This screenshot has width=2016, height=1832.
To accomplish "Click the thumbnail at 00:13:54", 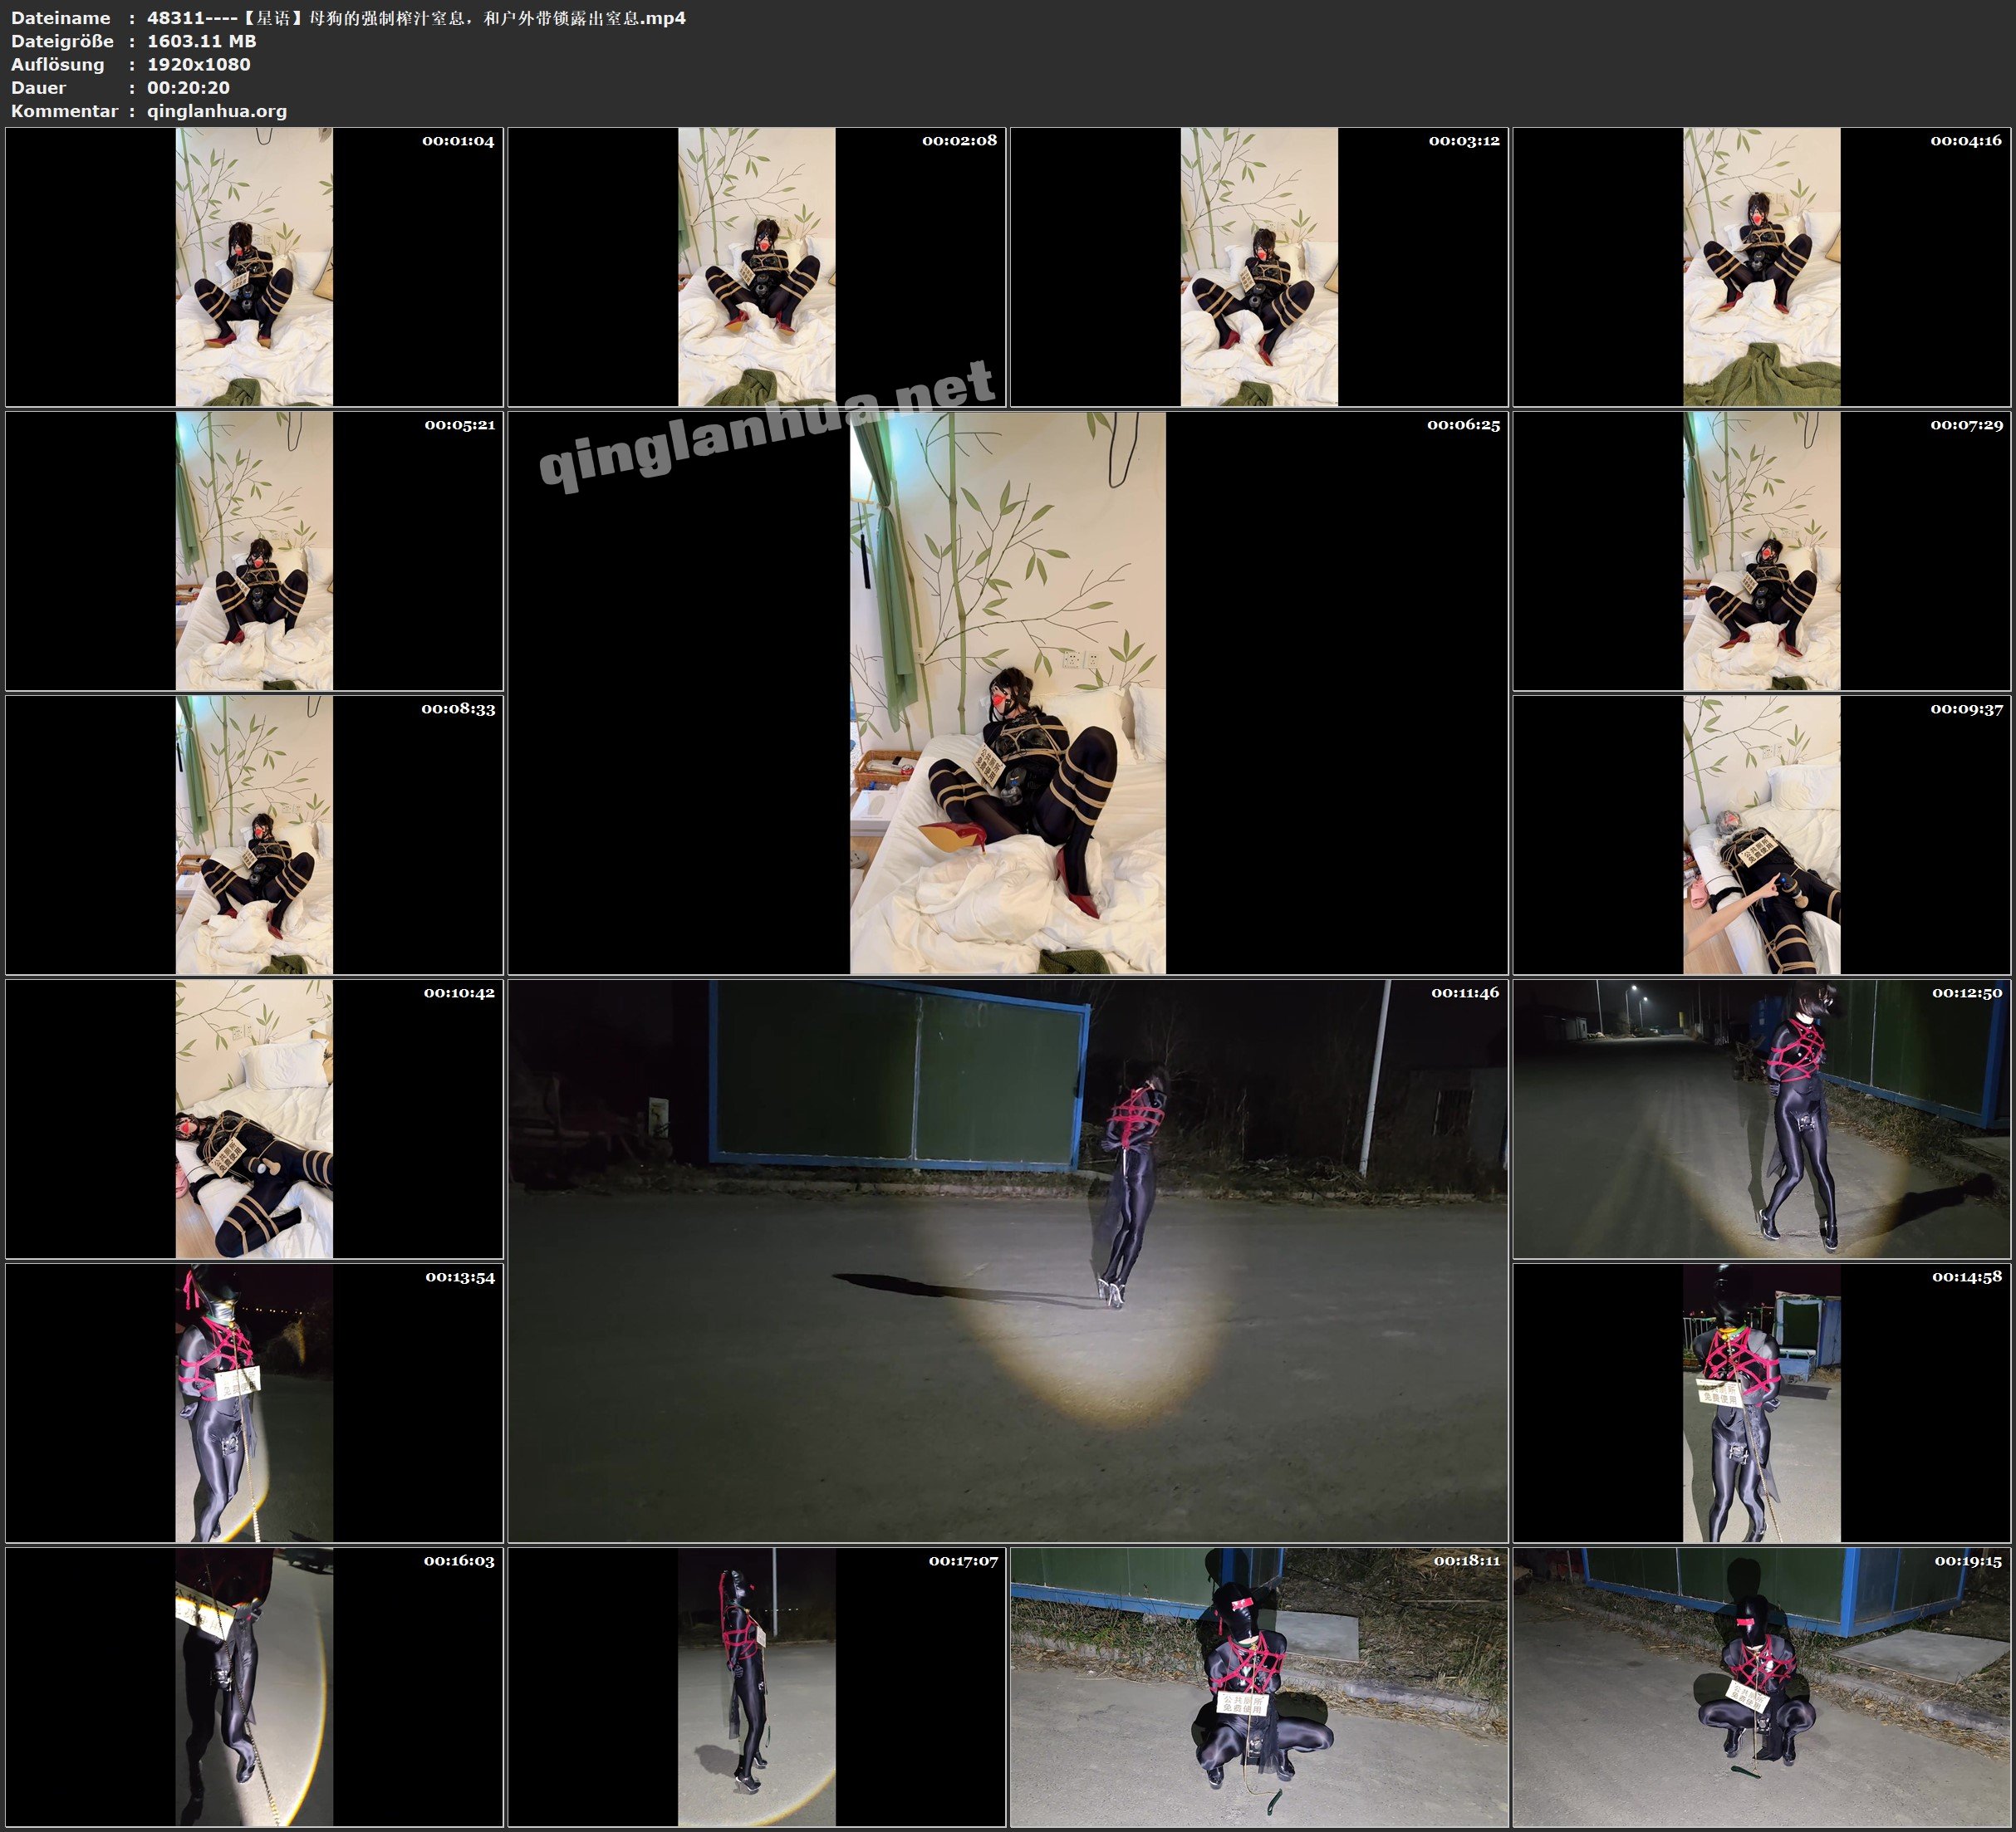I will click(x=254, y=1402).
